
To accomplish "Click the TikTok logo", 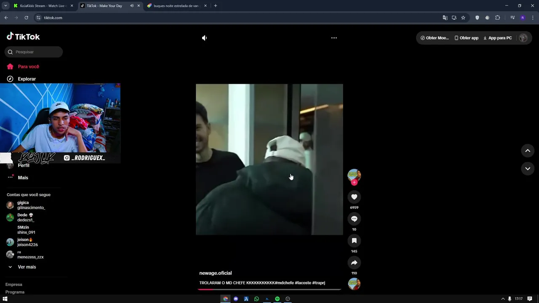I will [23, 37].
